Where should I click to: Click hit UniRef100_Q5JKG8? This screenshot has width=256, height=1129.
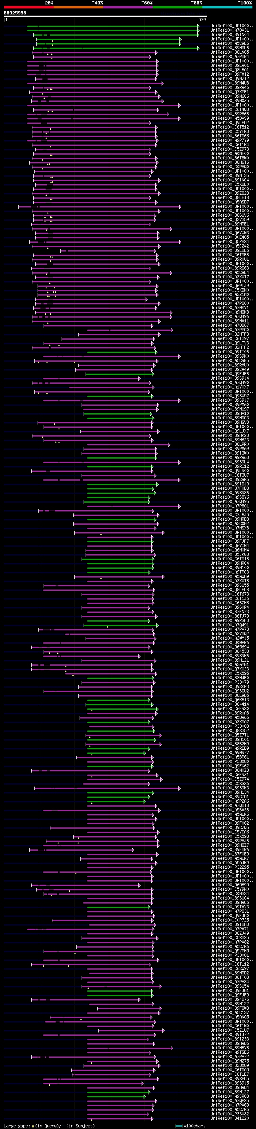click(230, 554)
